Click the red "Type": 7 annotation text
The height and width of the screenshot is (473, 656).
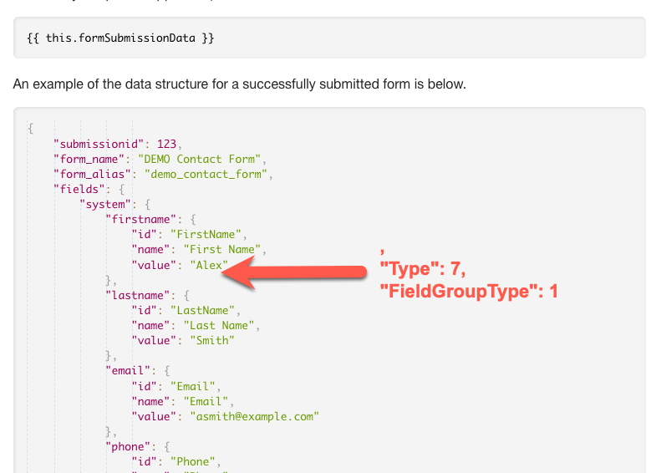423,268
